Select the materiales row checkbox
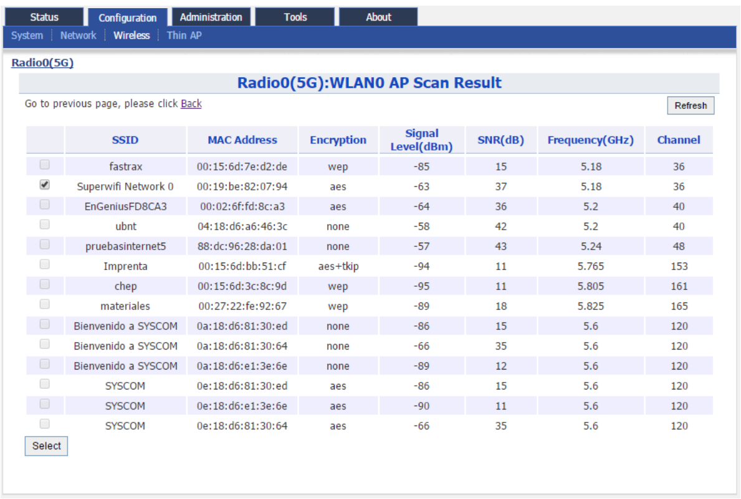This screenshot has height=499, width=741. (x=44, y=304)
